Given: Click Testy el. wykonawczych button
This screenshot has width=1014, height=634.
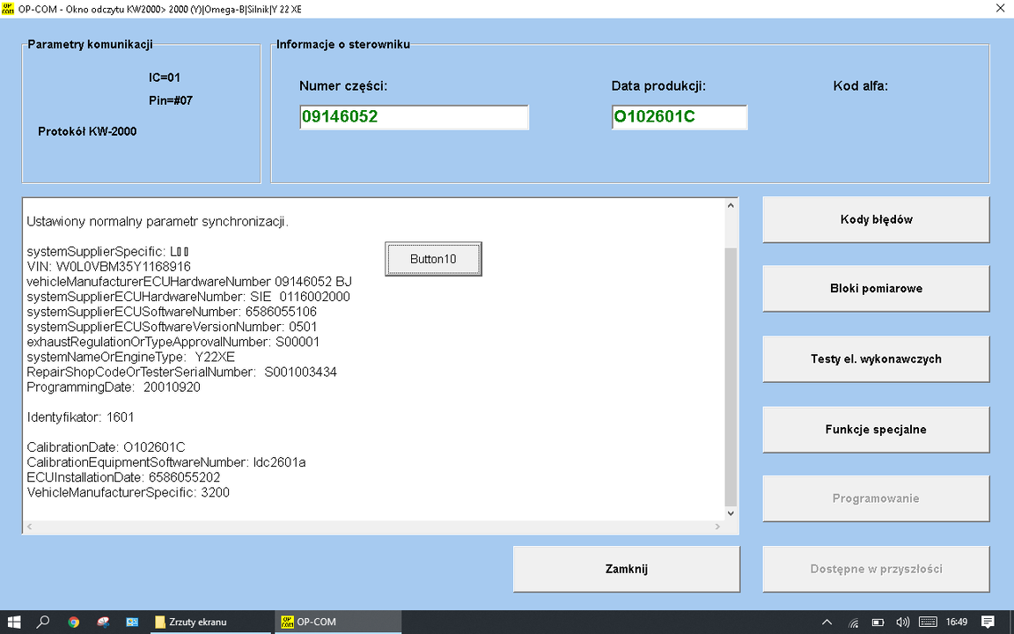Looking at the screenshot, I should (876, 359).
